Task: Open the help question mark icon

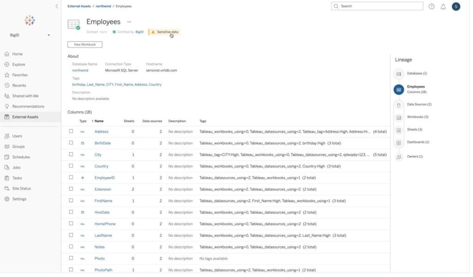Action: pyautogui.click(x=431, y=6)
